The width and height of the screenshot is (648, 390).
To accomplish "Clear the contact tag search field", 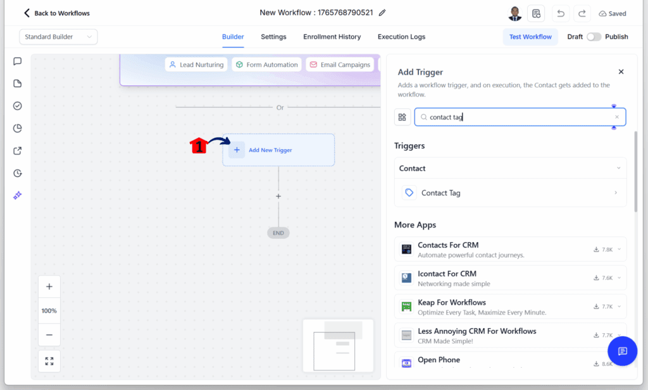I will (617, 116).
